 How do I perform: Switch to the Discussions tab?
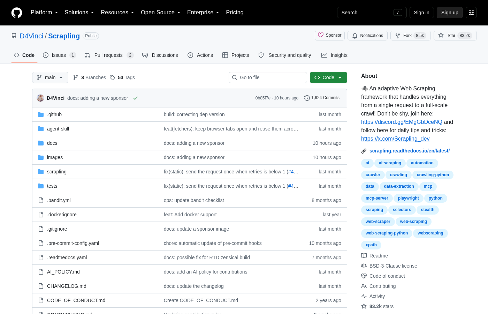[160, 55]
